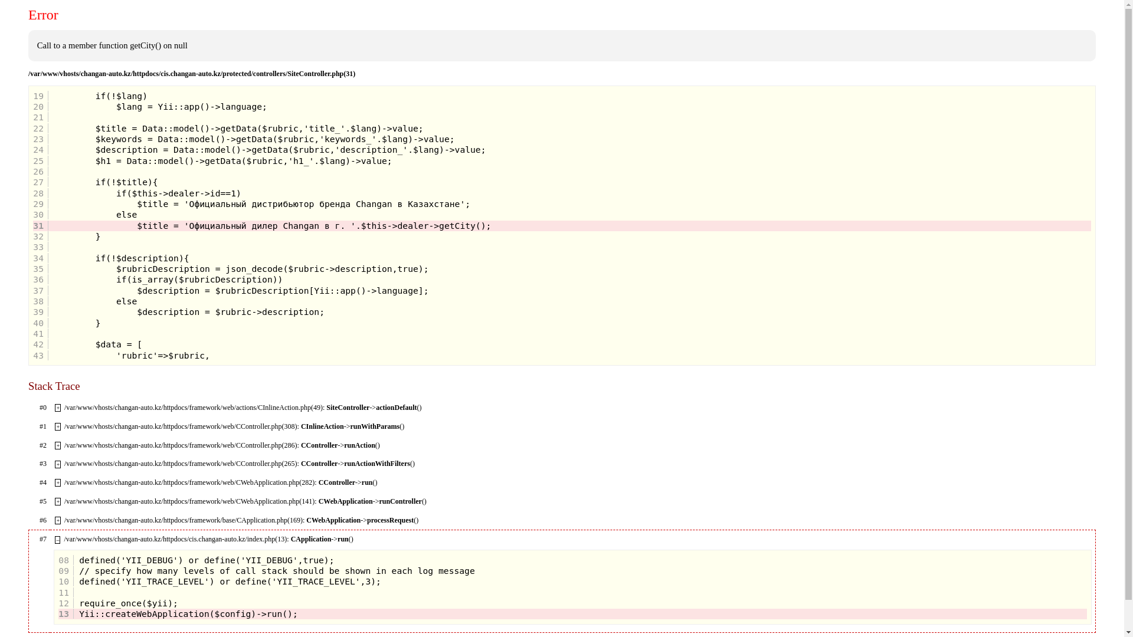The image size is (1133, 637).
Task: Expand stack trace entry #6 processRequest
Action: coord(58,521)
